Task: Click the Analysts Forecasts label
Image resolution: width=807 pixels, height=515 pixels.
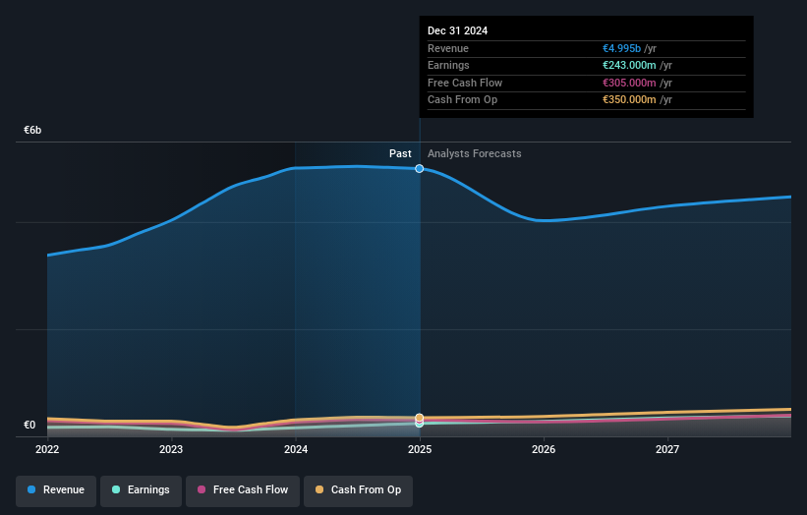Action: tap(475, 154)
